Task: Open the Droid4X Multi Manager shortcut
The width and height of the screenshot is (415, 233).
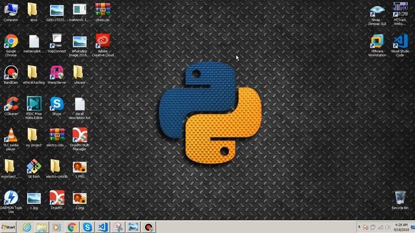Action: [x=79, y=139]
